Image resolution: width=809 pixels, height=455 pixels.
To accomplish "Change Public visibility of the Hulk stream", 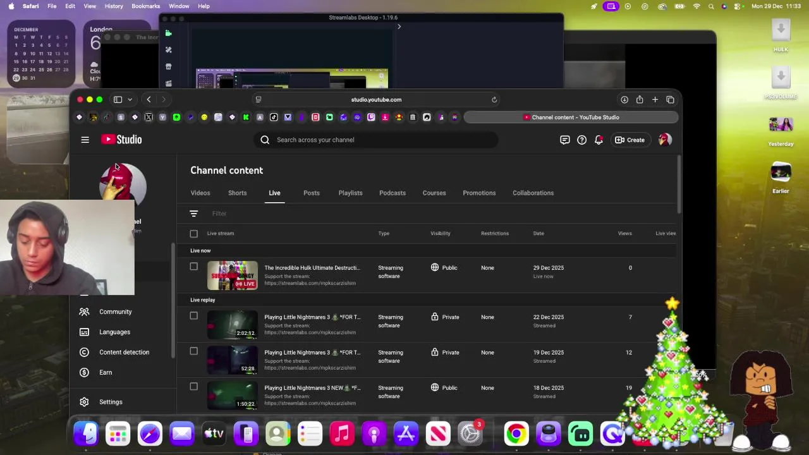I will click(444, 268).
